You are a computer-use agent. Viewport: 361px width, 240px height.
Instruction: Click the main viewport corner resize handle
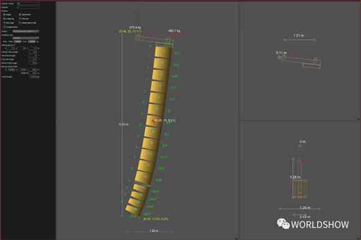[237, 237]
